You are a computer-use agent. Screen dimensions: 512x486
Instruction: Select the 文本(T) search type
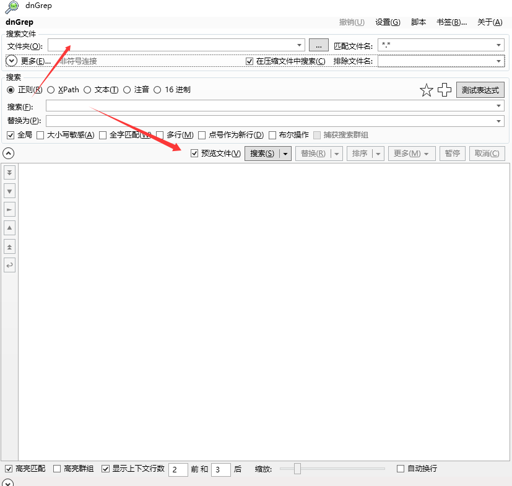(x=87, y=90)
